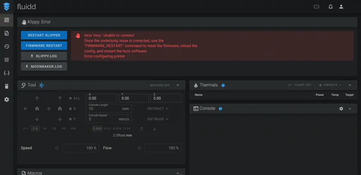Jog the Y axis up arrow

(x=37, y=98)
